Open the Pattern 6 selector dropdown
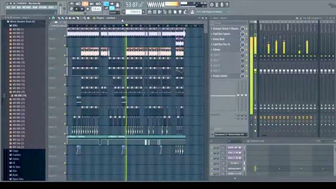The width and height of the screenshot is (336, 189). (133, 12)
